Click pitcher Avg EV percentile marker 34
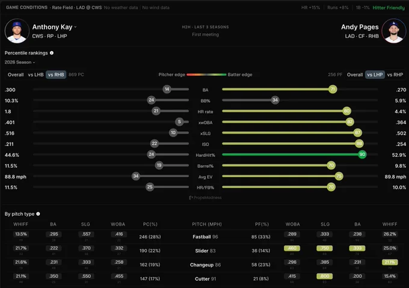Screen dimensions: 409x288 click(136, 176)
